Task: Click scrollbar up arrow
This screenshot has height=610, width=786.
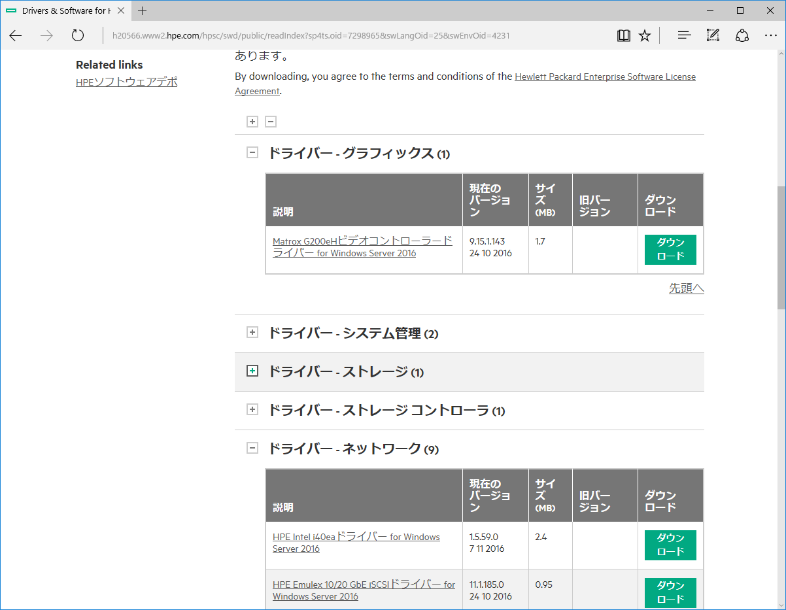Action: coord(781,56)
